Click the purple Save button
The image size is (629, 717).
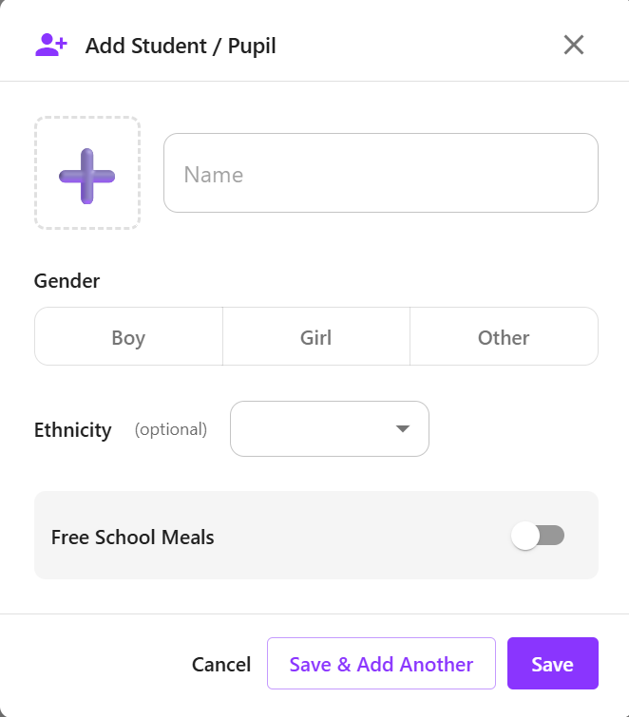click(x=552, y=664)
